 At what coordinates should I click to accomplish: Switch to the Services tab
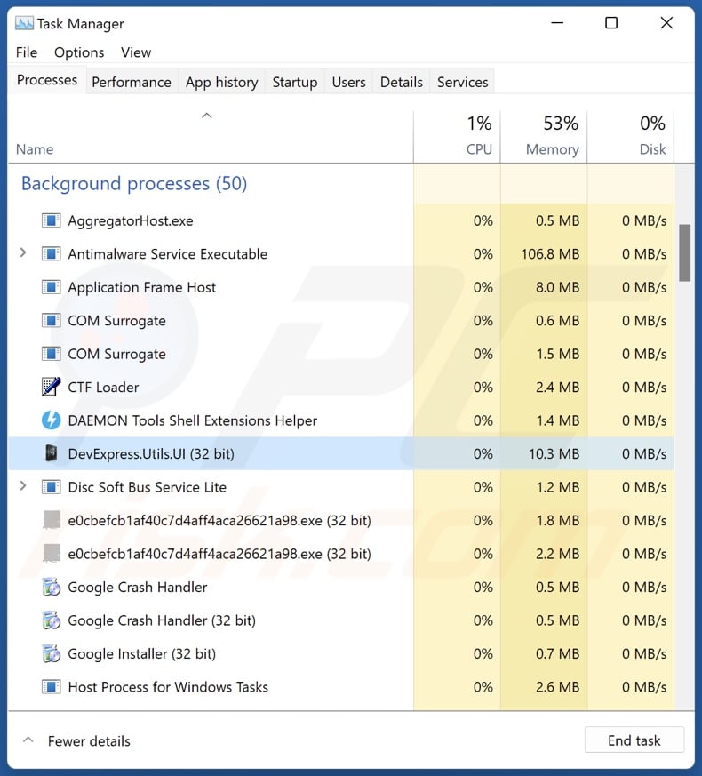(x=463, y=82)
